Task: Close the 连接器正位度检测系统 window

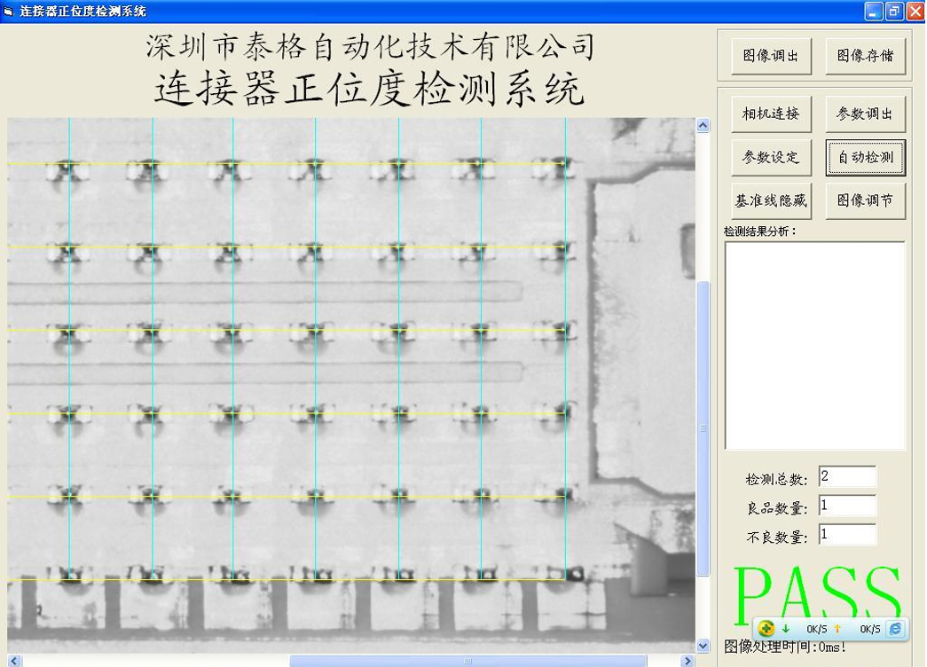Action: click(x=915, y=12)
